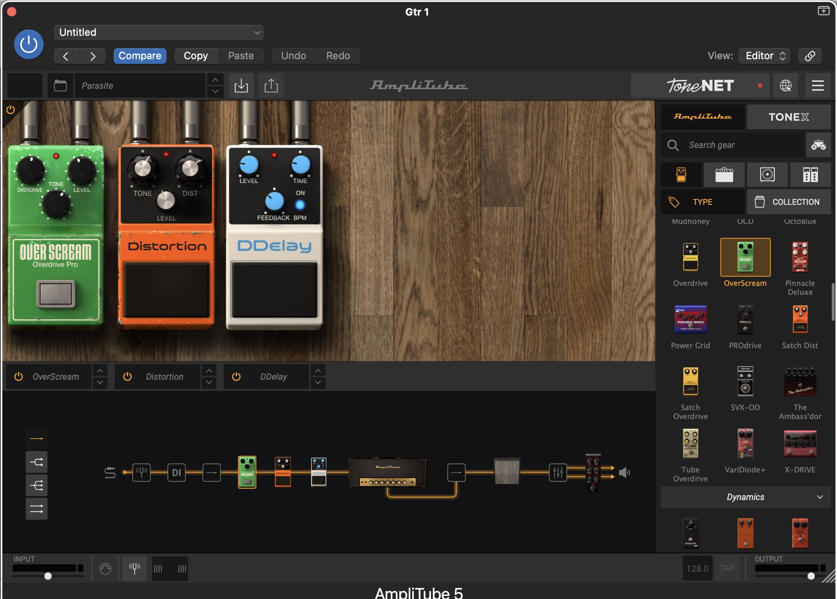Bypass the DDelay pedal slot

point(236,377)
